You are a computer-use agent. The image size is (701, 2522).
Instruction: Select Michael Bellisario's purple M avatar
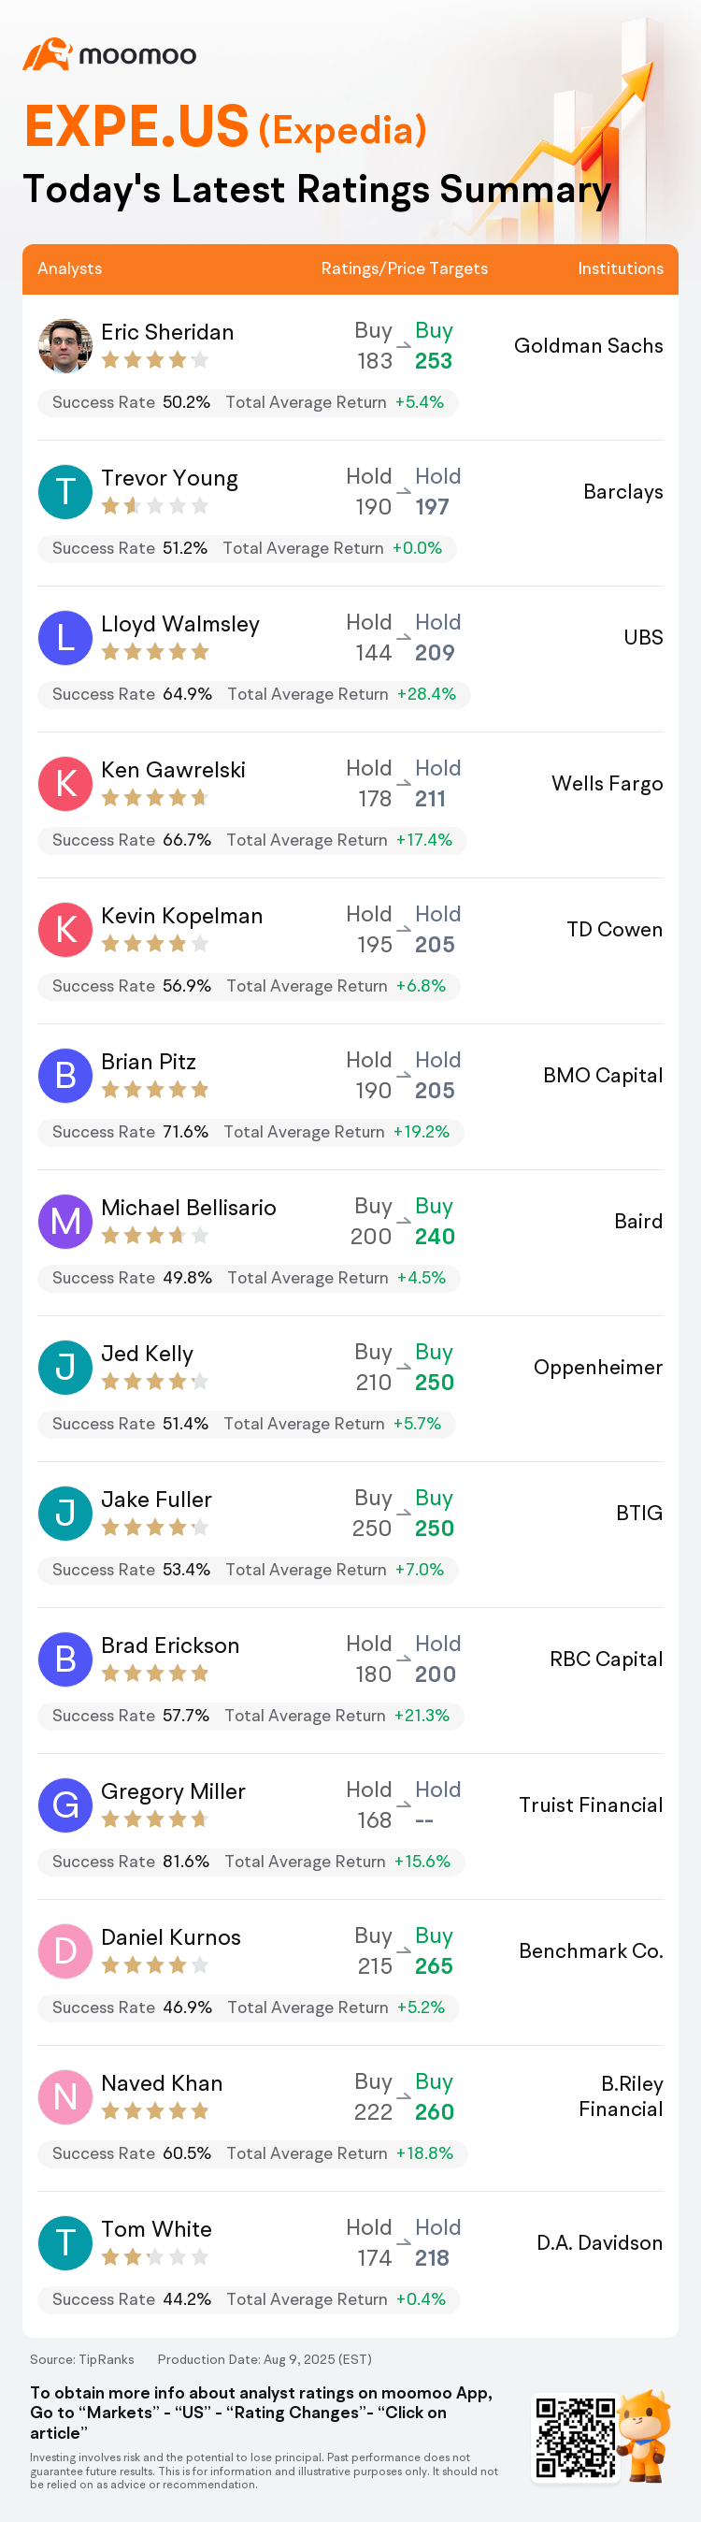pos(65,1221)
